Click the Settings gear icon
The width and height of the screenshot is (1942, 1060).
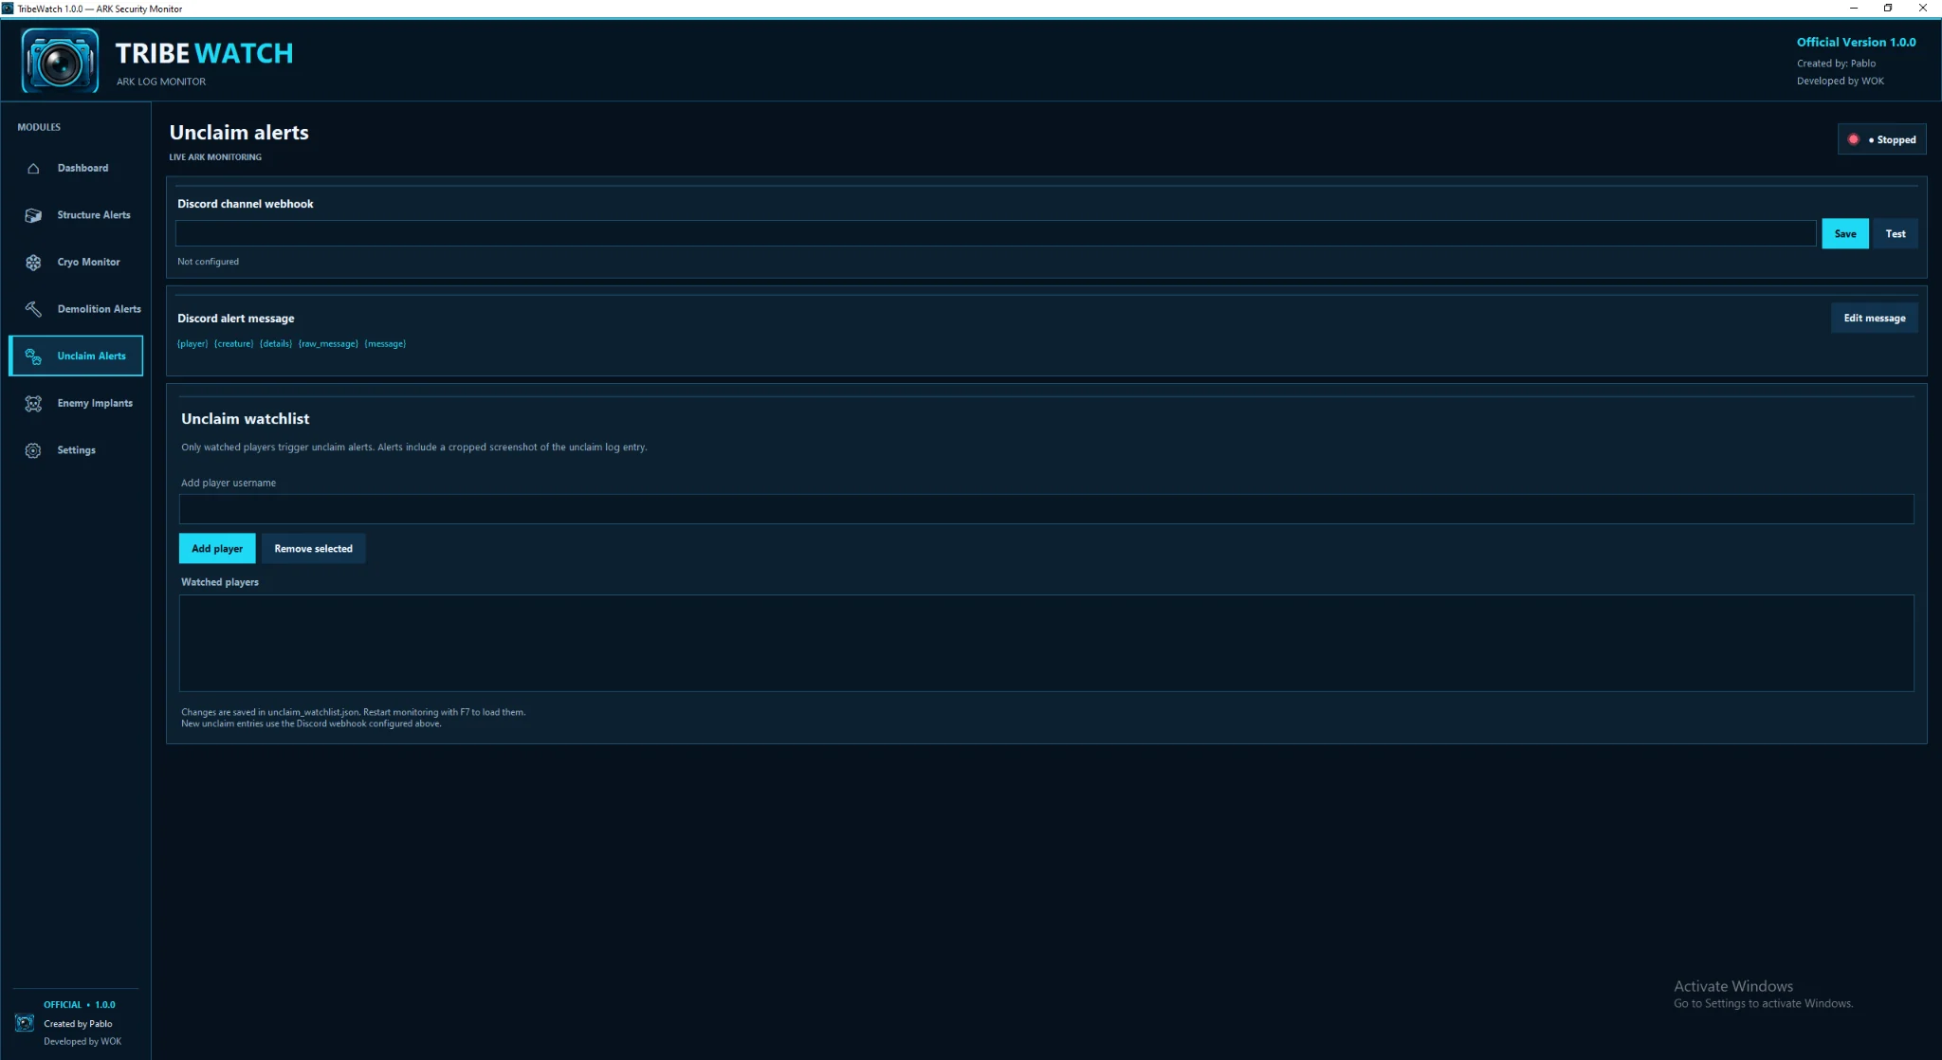pyautogui.click(x=33, y=450)
